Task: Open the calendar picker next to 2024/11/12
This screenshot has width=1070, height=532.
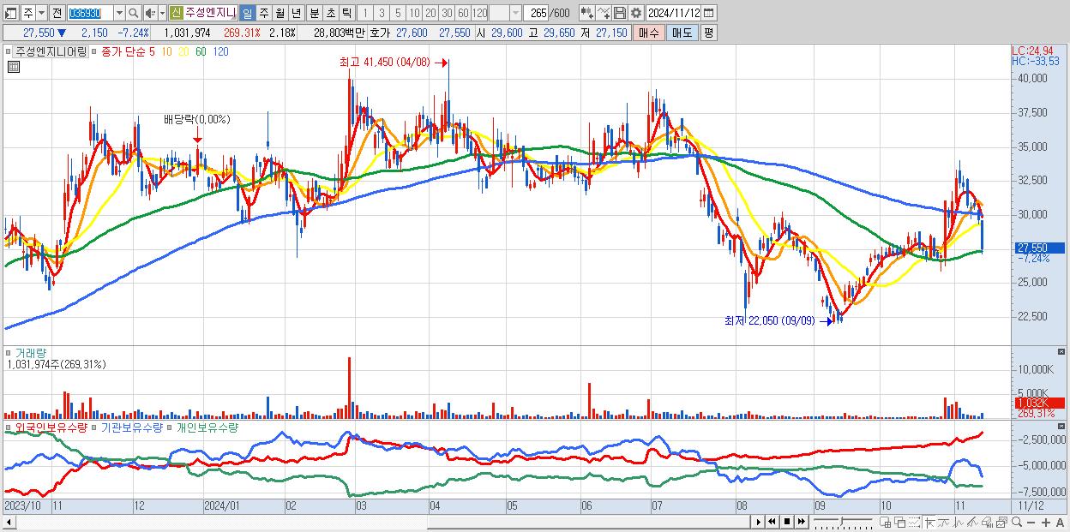Action: click(708, 13)
